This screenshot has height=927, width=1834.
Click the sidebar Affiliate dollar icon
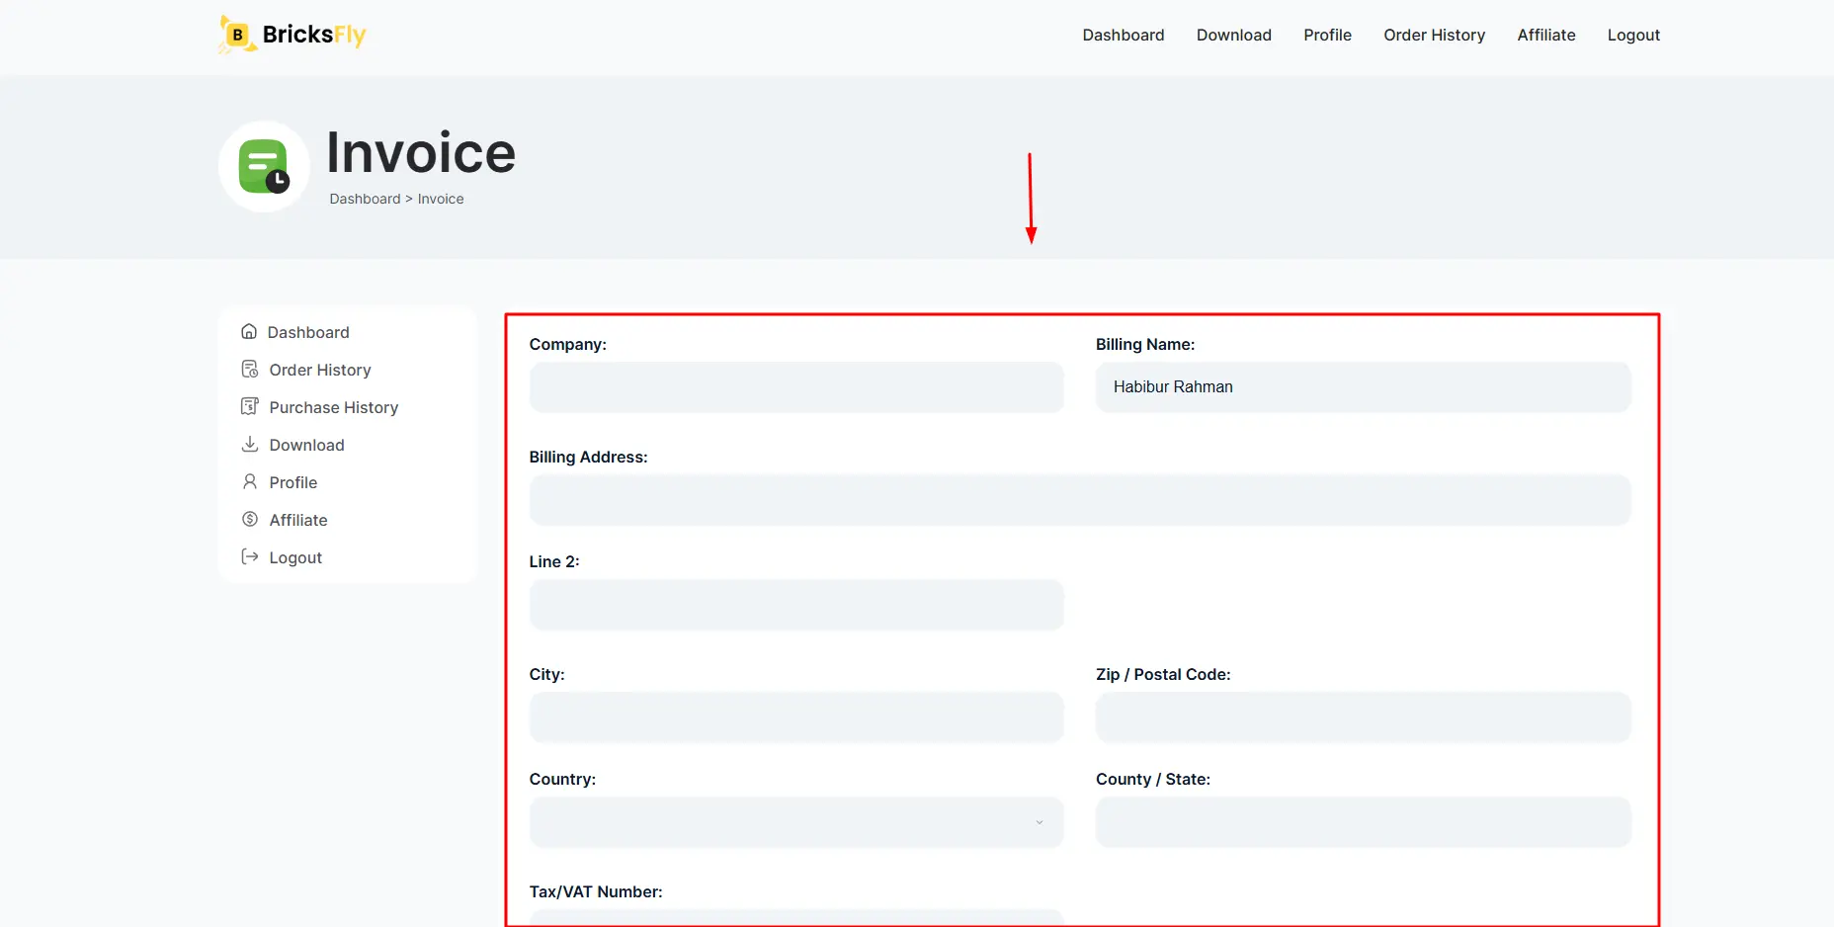[x=250, y=519]
